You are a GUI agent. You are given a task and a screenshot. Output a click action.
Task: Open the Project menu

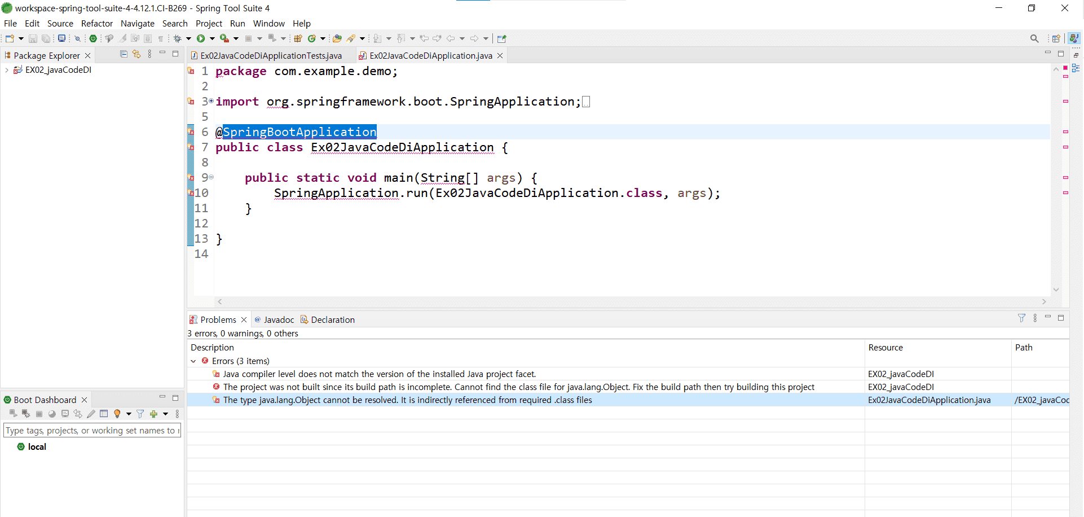tap(209, 23)
